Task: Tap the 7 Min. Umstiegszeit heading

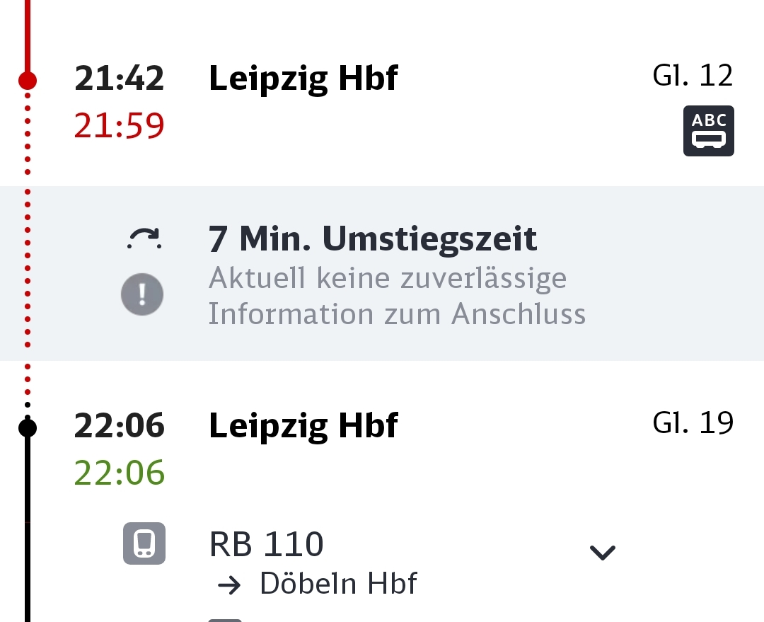Action: click(373, 239)
